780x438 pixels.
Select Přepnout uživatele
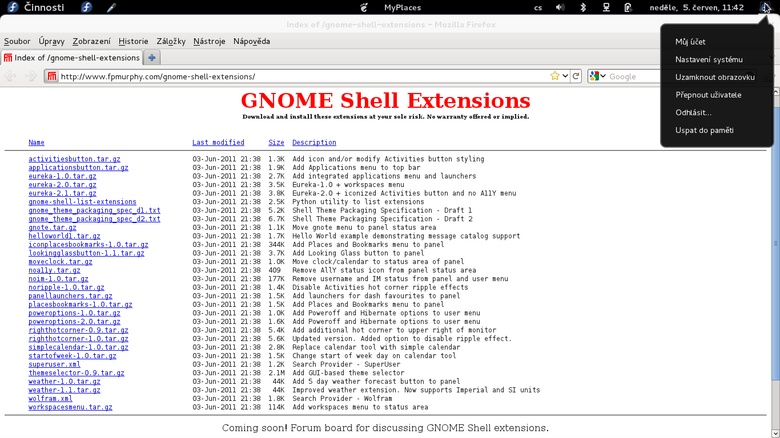pos(708,95)
